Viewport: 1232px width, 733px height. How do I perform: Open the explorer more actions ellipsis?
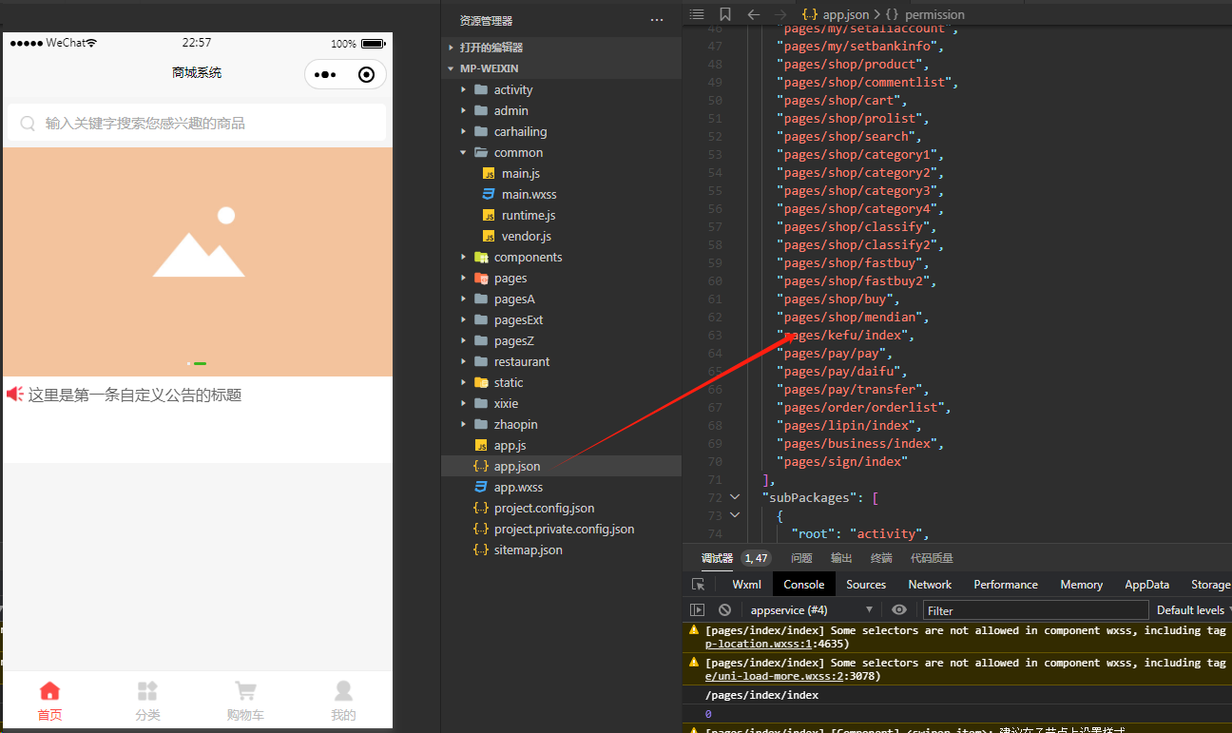coord(657,20)
